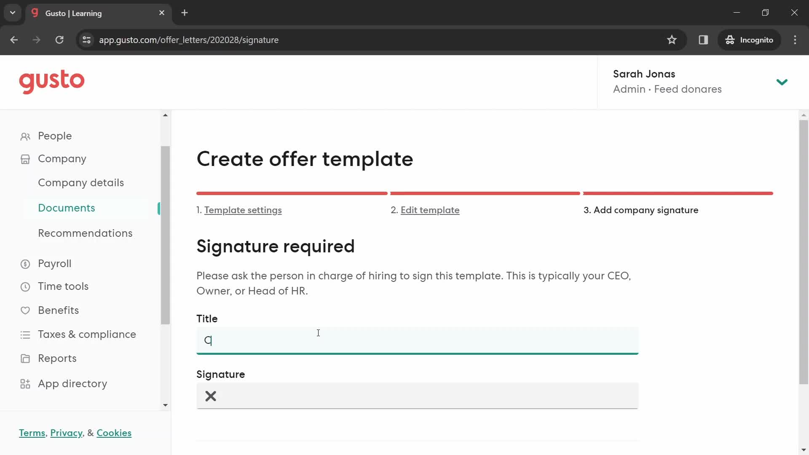This screenshot has height=455, width=809.
Task: Navigate to Add company signature step
Action: (x=640, y=210)
